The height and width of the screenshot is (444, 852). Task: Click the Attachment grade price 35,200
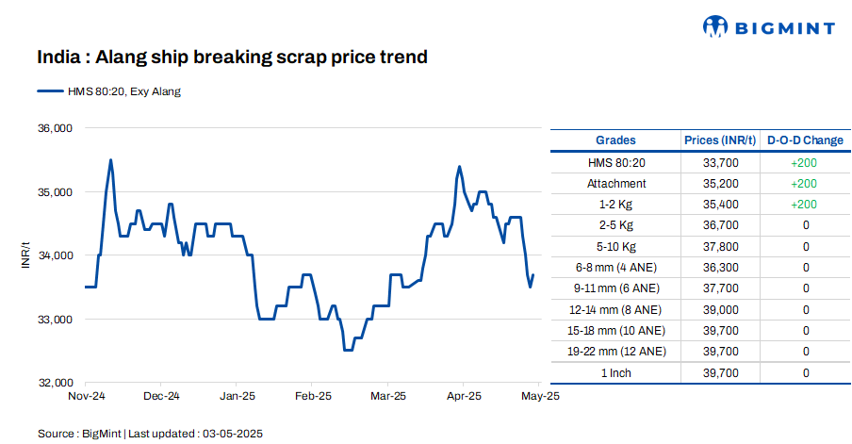pyautogui.click(x=721, y=183)
